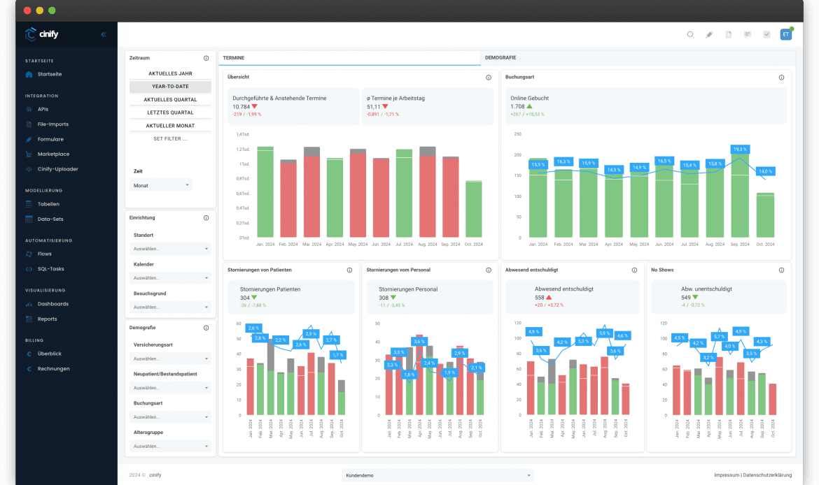Open Dashboards in the sidebar
This screenshot has height=485, width=819.
[x=52, y=304]
